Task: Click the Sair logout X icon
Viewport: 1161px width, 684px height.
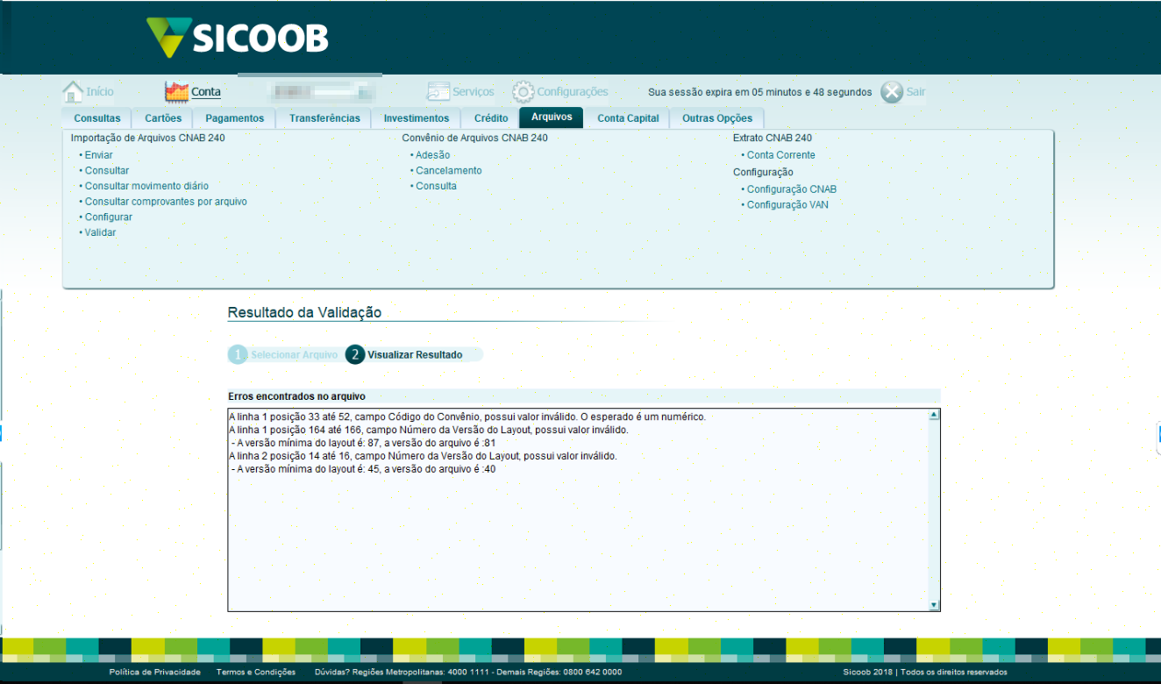Action: click(892, 91)
